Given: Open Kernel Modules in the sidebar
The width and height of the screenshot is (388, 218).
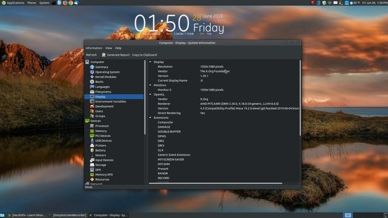Looking at the screenshot, I should 105,77.
